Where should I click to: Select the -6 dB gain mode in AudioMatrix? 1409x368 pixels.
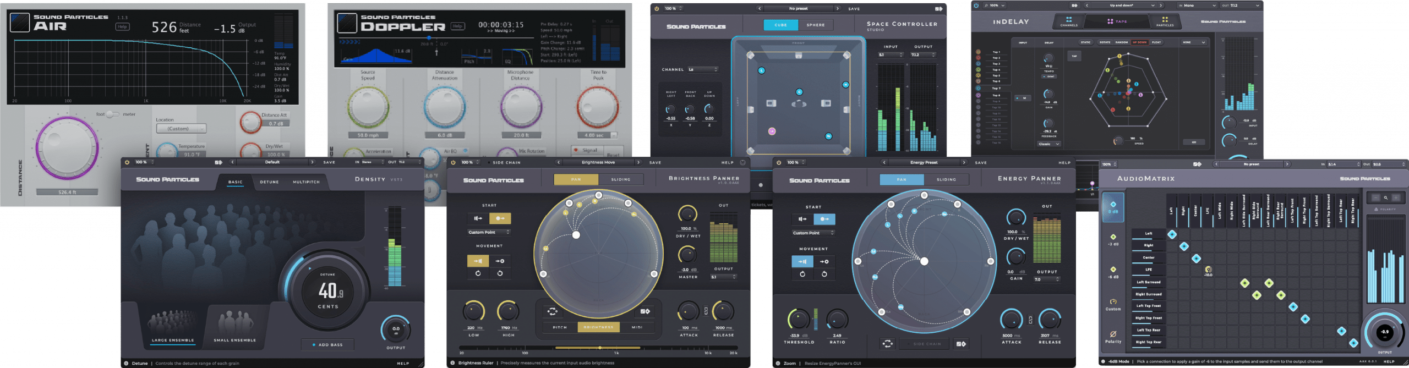pyautogui.click(x=1113, y=272)
